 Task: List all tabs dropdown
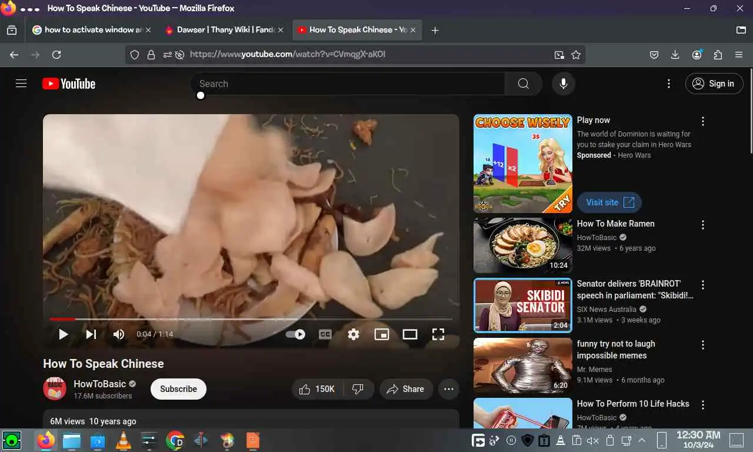coord(741,30)
